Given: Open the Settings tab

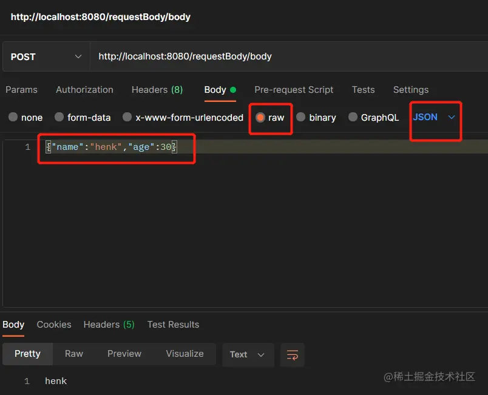Looking at the screenshot, I should (411, 90).
